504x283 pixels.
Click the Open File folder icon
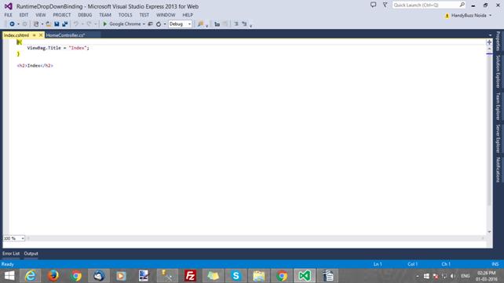point(49,24)
